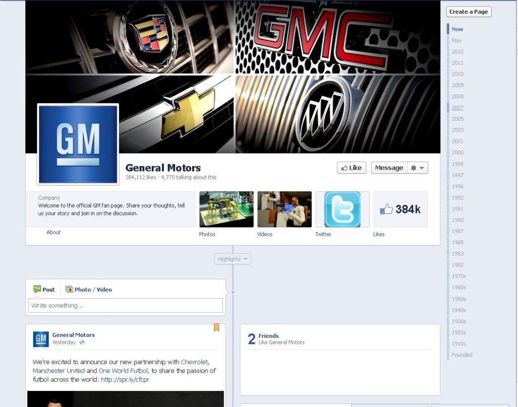Viewport: 518px width, 407px height.
Task: Open General Motors post author link
Action: click(73, 335)
